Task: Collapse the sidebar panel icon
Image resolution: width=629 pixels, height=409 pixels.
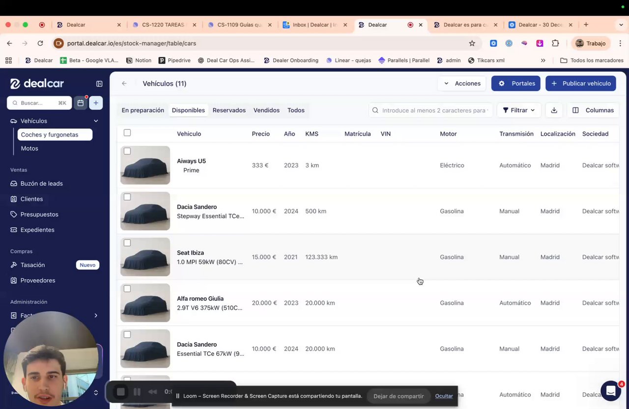Action: (x=99, y=84)
